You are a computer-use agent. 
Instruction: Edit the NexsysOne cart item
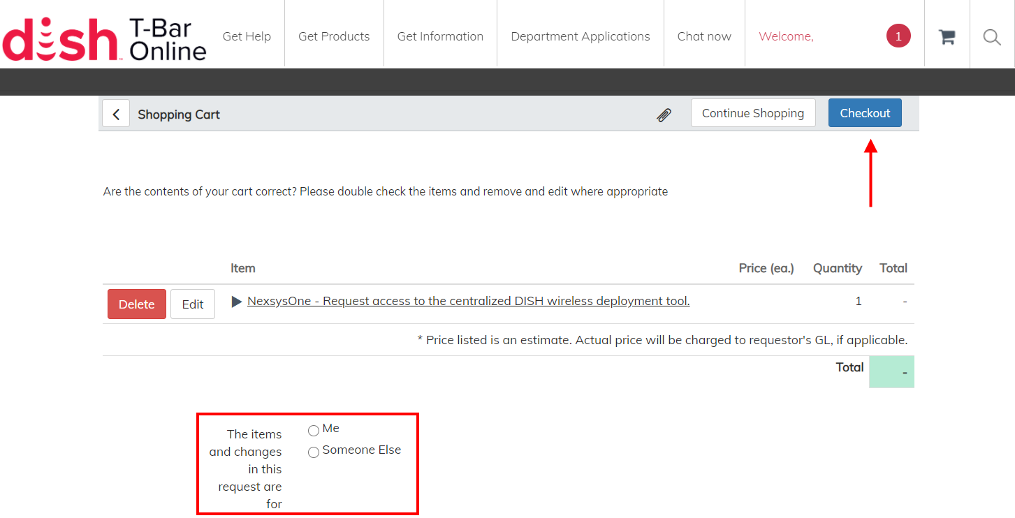click(x=193, y=304)
